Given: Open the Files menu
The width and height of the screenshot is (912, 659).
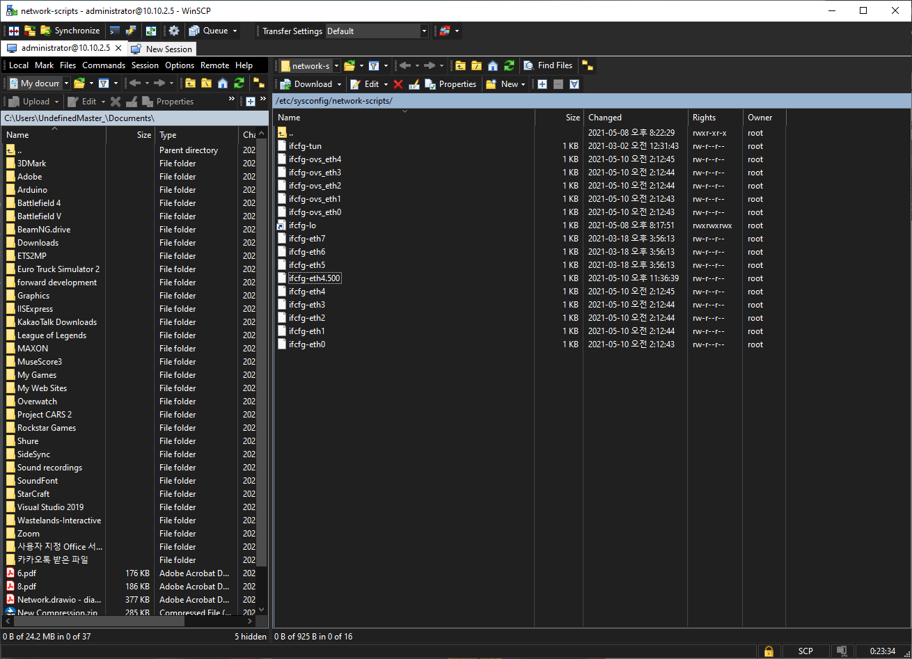Looking at the screenshot, I should coord(68,65).
